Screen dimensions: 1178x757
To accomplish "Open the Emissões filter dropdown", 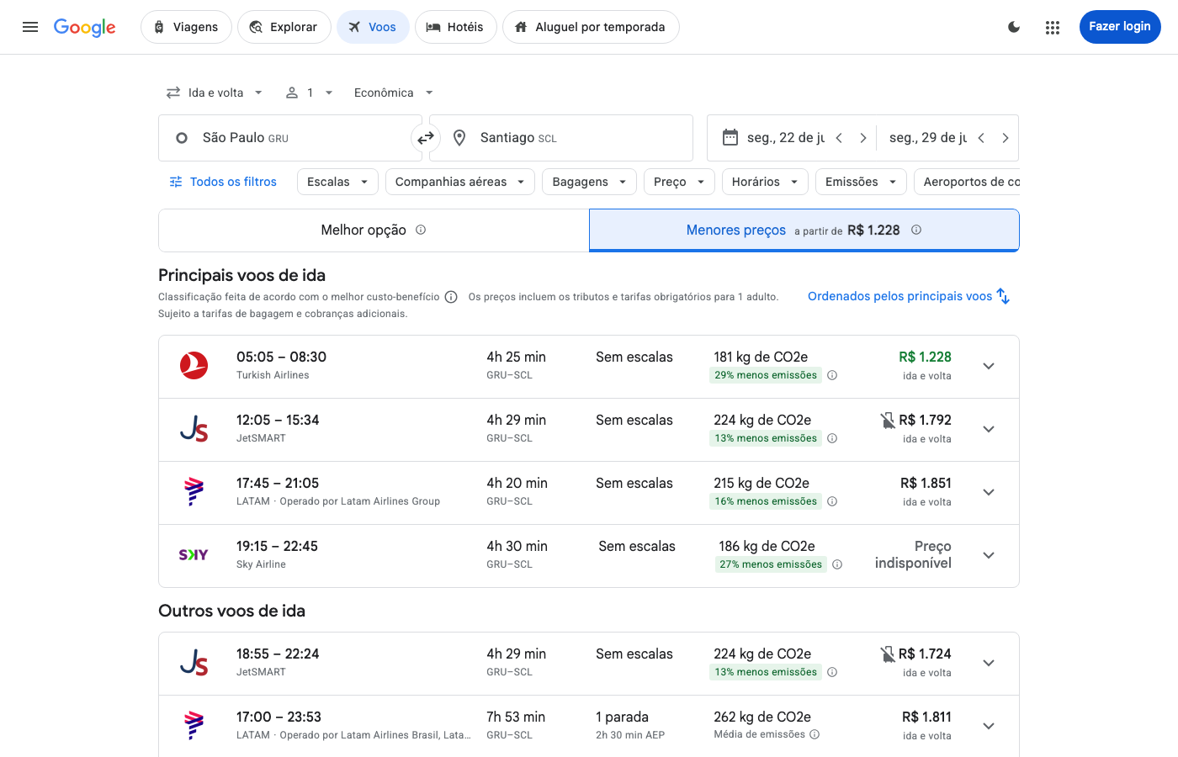I will pyautogui.click(x=861, y=182).
